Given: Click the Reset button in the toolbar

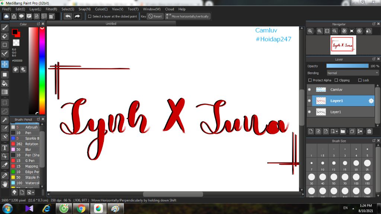Looking at the screenshot, I should pyautogui.click(x=155, y=16).
